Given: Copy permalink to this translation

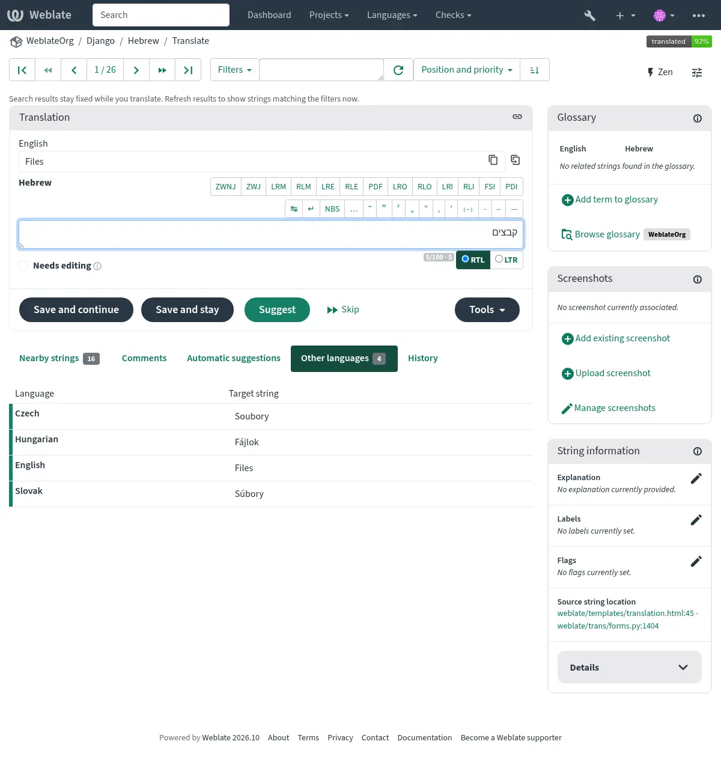Looking at the screenshot, I should click(x=517, y=117).
